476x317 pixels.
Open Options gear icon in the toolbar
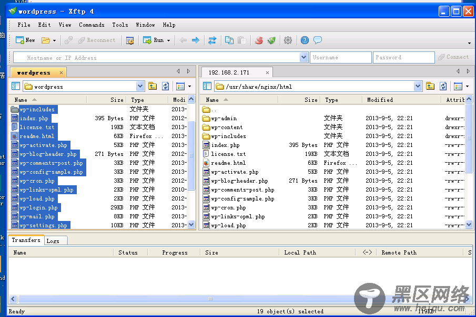pyautogui.click(x=288, y=40)
